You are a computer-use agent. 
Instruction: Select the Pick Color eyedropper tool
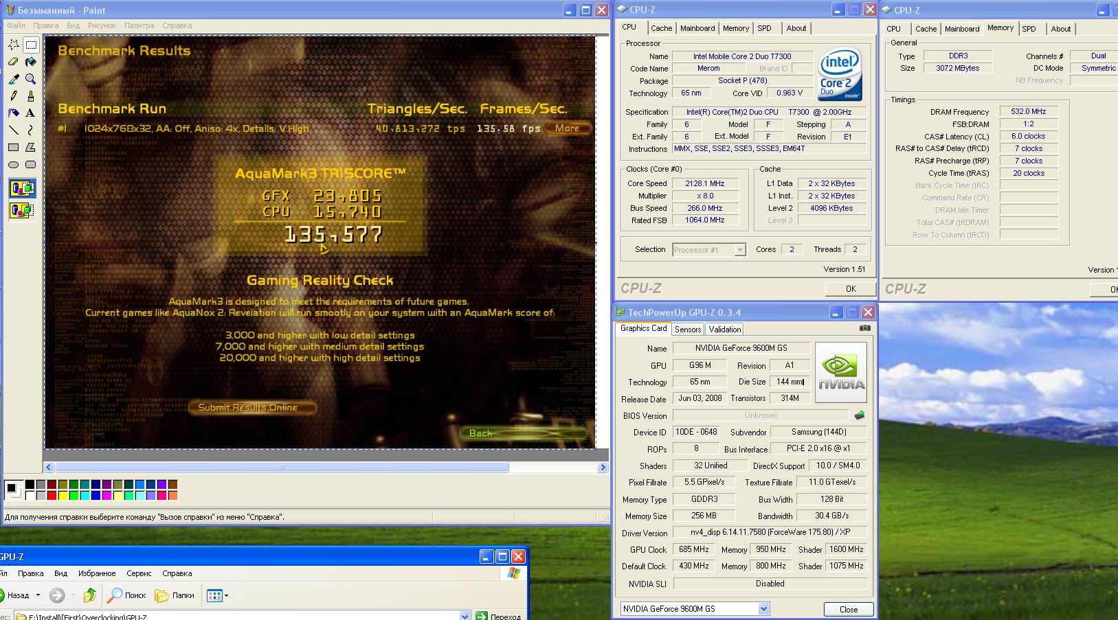[13, 79]
